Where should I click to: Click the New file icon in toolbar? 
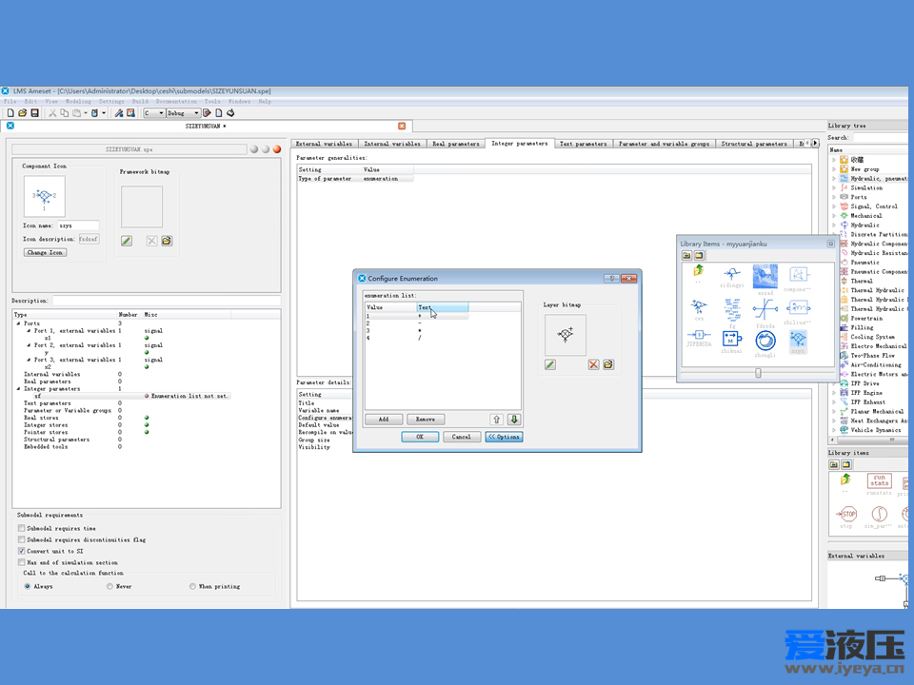pyautogui.click(x=10, y=113)
